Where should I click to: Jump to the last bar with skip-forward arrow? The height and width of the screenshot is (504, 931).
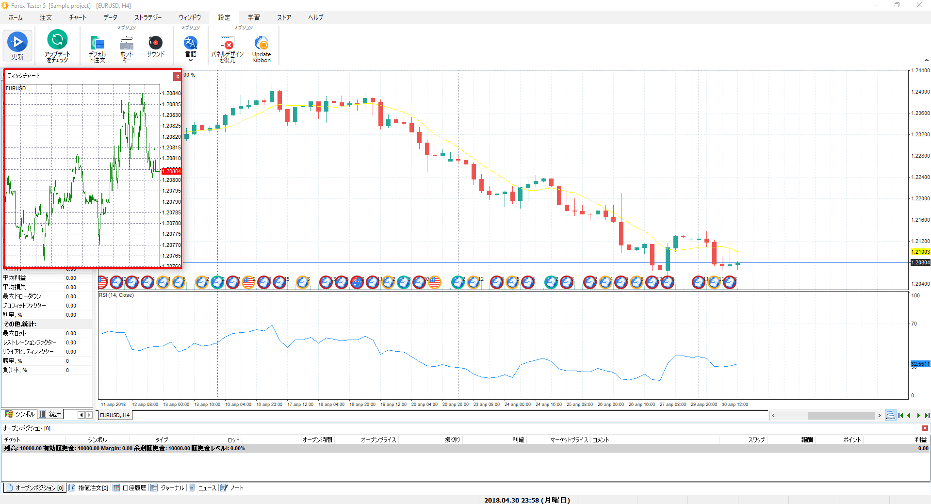click(926, 415)
